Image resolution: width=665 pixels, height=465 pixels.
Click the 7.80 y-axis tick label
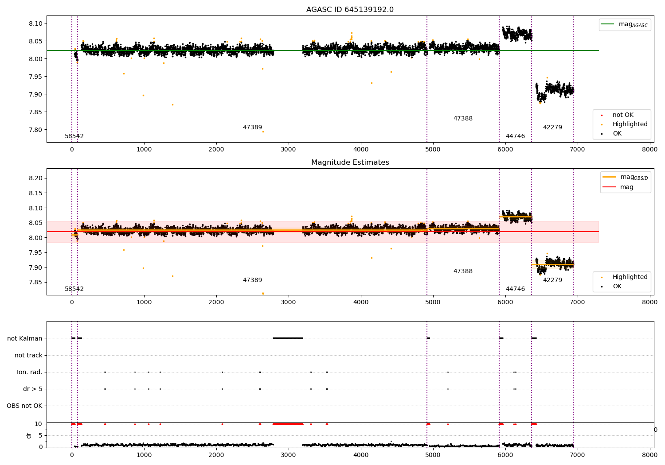tap(35, 130)
